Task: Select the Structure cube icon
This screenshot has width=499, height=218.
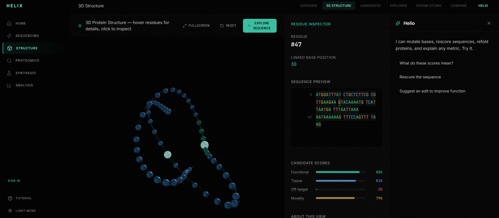Action: (x=10, y=48)
